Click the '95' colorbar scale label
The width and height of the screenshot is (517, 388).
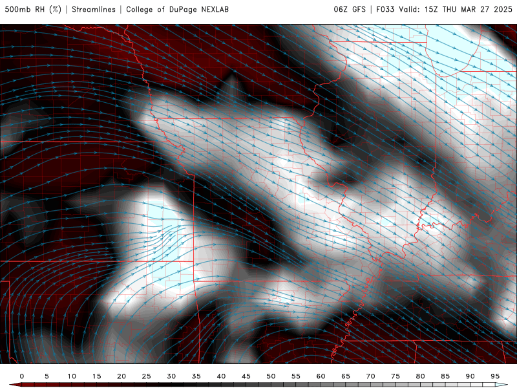(495, 376)
